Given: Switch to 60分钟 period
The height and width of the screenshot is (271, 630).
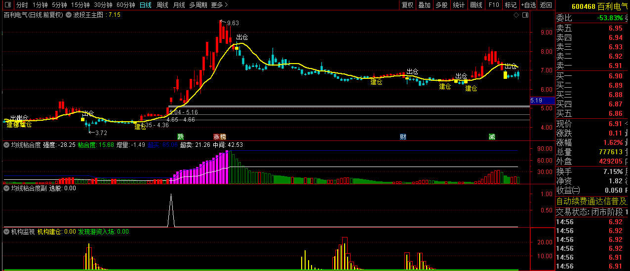Looking at the screenshot, I should (x=126, y=5).
